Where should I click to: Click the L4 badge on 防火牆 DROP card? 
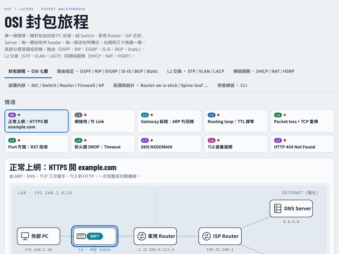click(79, 140)
